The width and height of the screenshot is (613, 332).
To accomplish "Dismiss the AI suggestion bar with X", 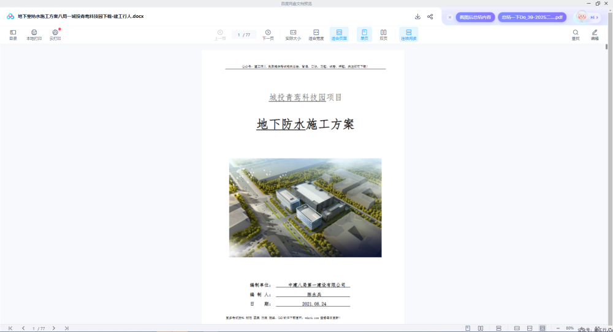I will pyautogui.click(x=449, y=17).
